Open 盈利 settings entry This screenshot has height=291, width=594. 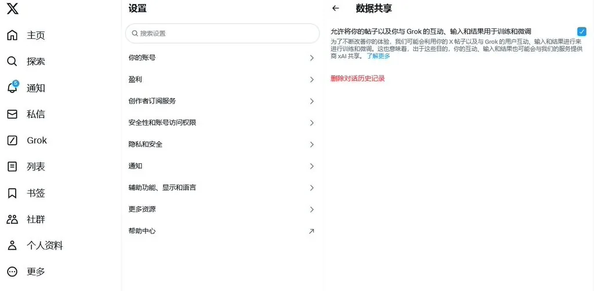coord(222,80)
